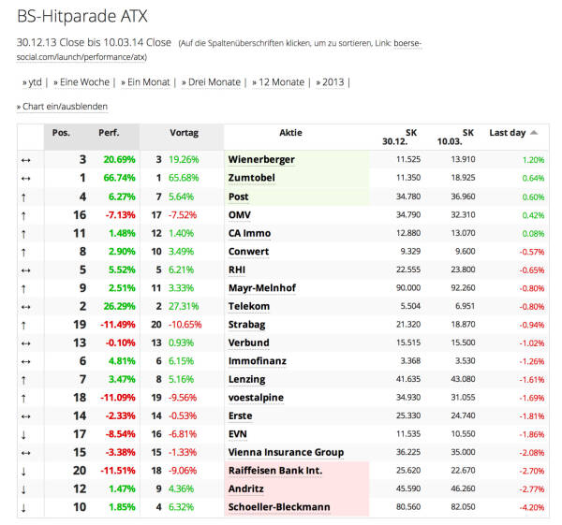Screen dimensions: 562x525
Task: Switch to Ein Monat period
Action: [145, 82]
